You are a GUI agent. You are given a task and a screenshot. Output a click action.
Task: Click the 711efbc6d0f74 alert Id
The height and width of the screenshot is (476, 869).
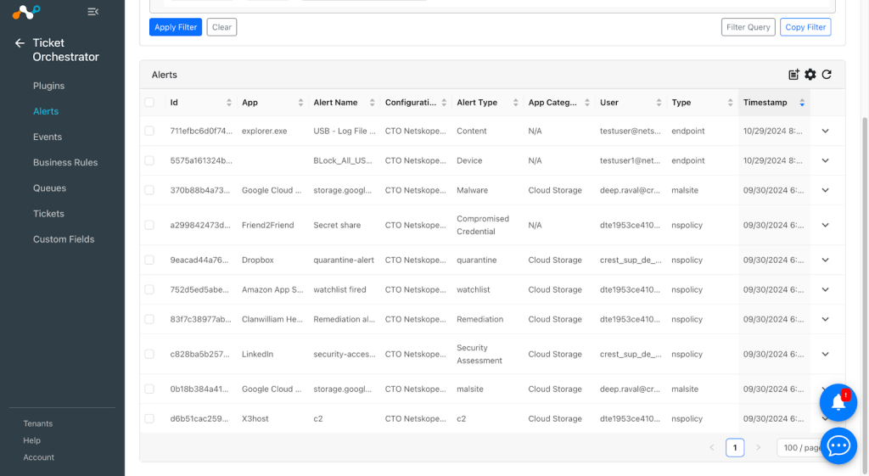(x=201, y=131)
